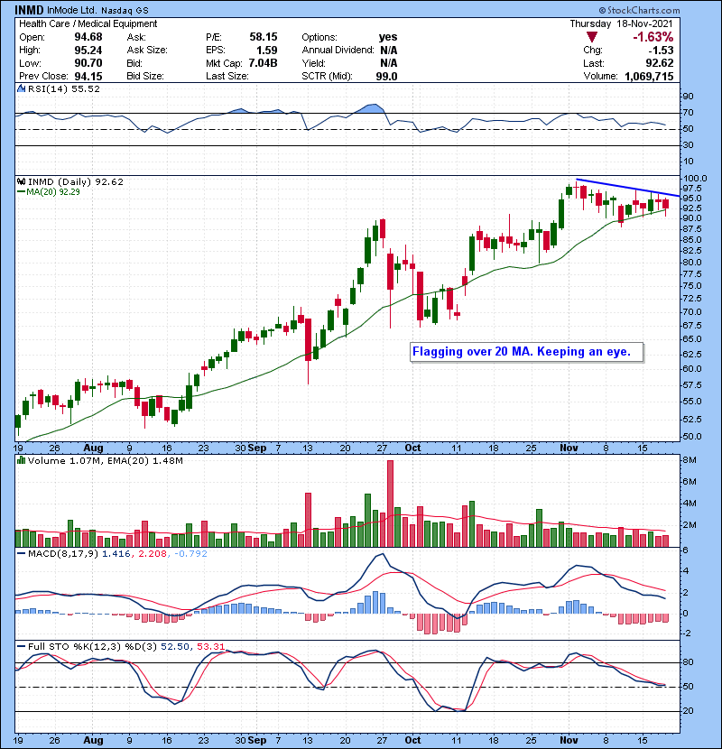722x749 pixels.
Task: Click the stochastic %D value 53.31
Action: [210, 647]
